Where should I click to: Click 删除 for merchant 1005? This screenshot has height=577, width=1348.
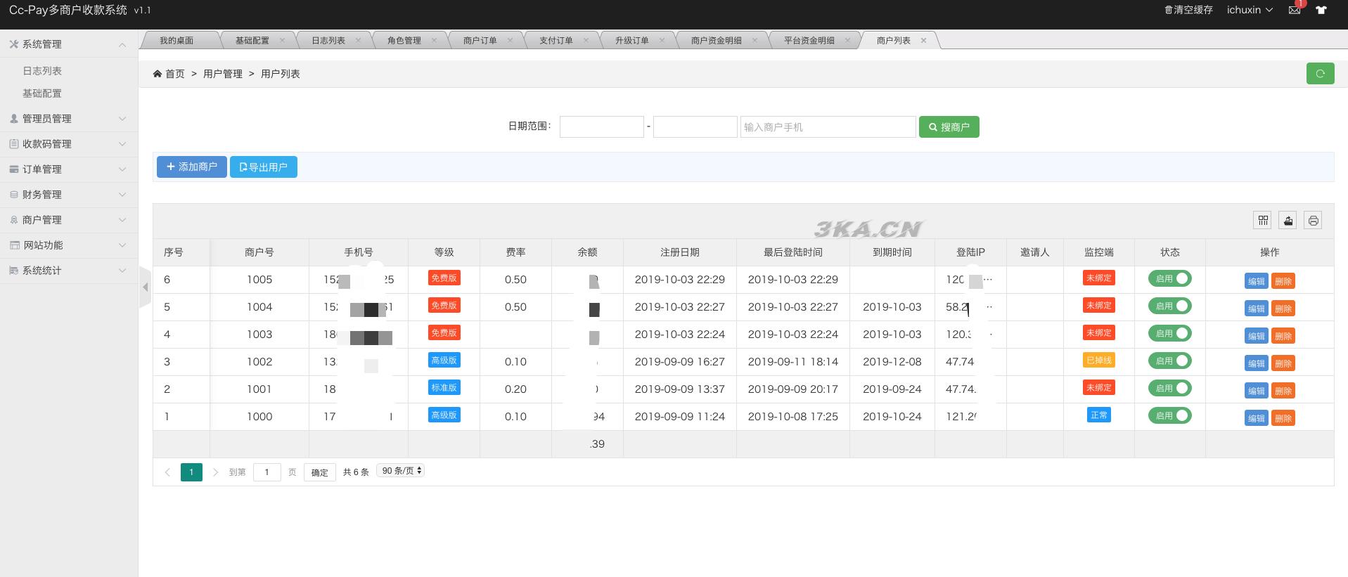pyautogui.click(x=1283, y=281)
